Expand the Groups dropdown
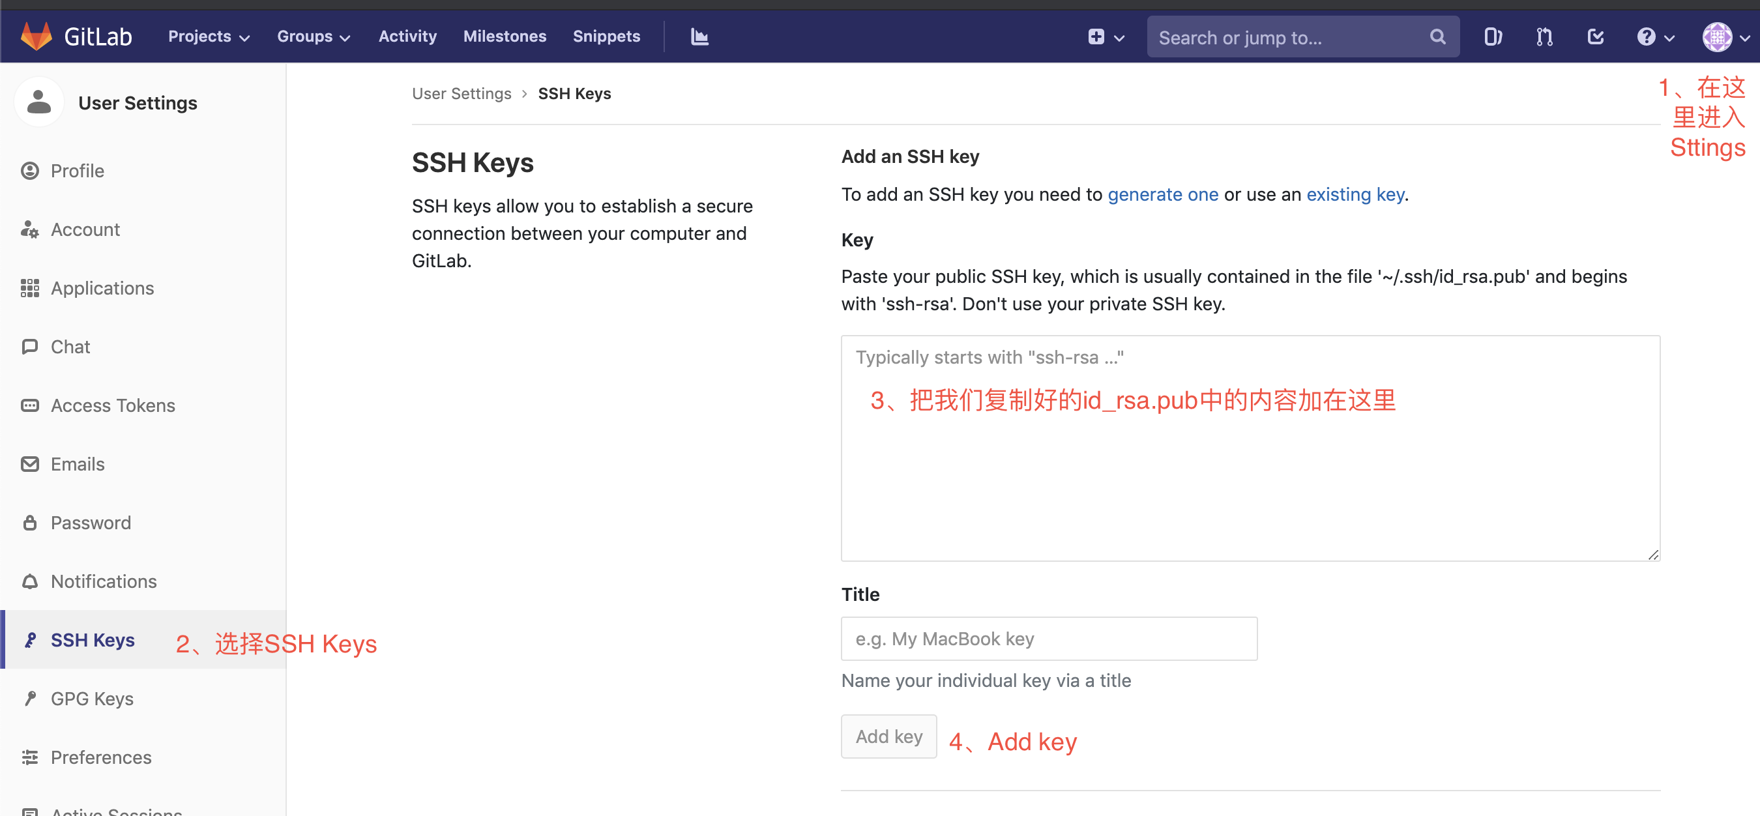The width and height of the screenshot is (1760, 816). [314, 36]
